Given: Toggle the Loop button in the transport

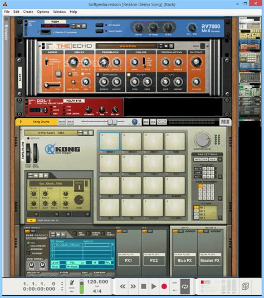Looking at the screenshot, I should (185, 286).
